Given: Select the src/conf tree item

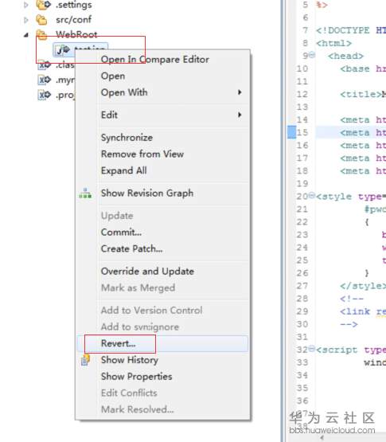Looking at the screenshot, I should tap(73, 20).
